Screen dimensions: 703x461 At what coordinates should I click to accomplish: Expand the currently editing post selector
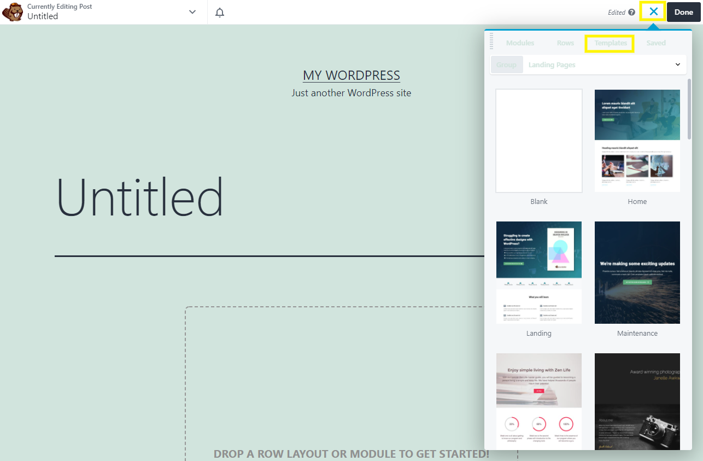pos(191,11)
